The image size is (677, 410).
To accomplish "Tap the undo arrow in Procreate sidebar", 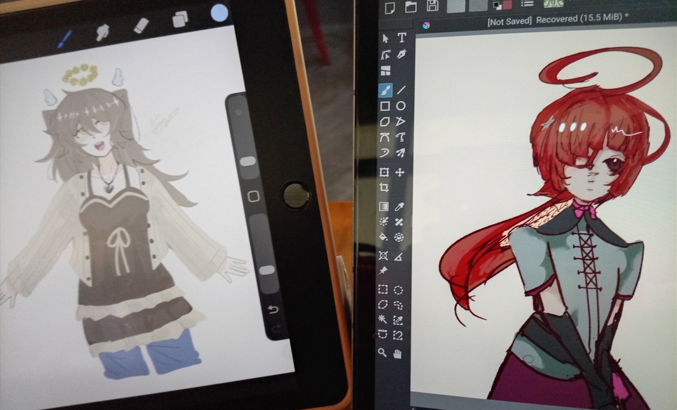I will click(272, 309).
